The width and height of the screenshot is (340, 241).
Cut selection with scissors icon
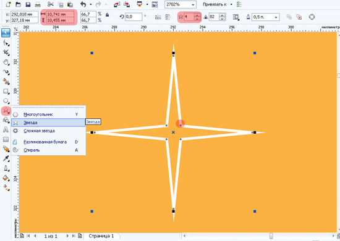[x=50, y=4]
